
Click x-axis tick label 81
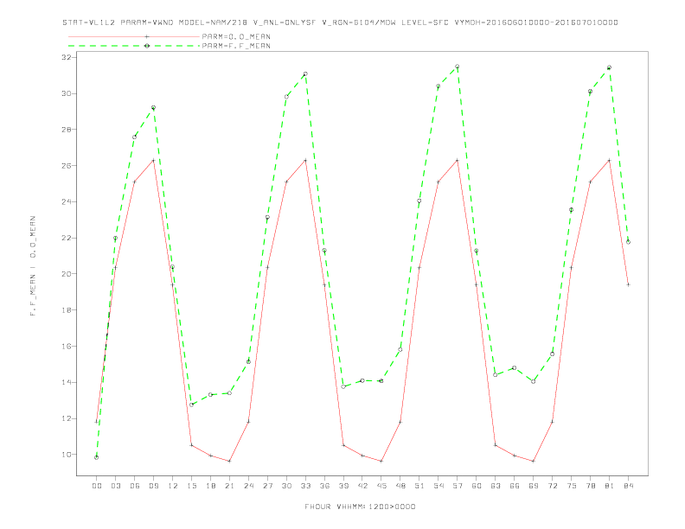pyautogui.click(x=610, y=486)
